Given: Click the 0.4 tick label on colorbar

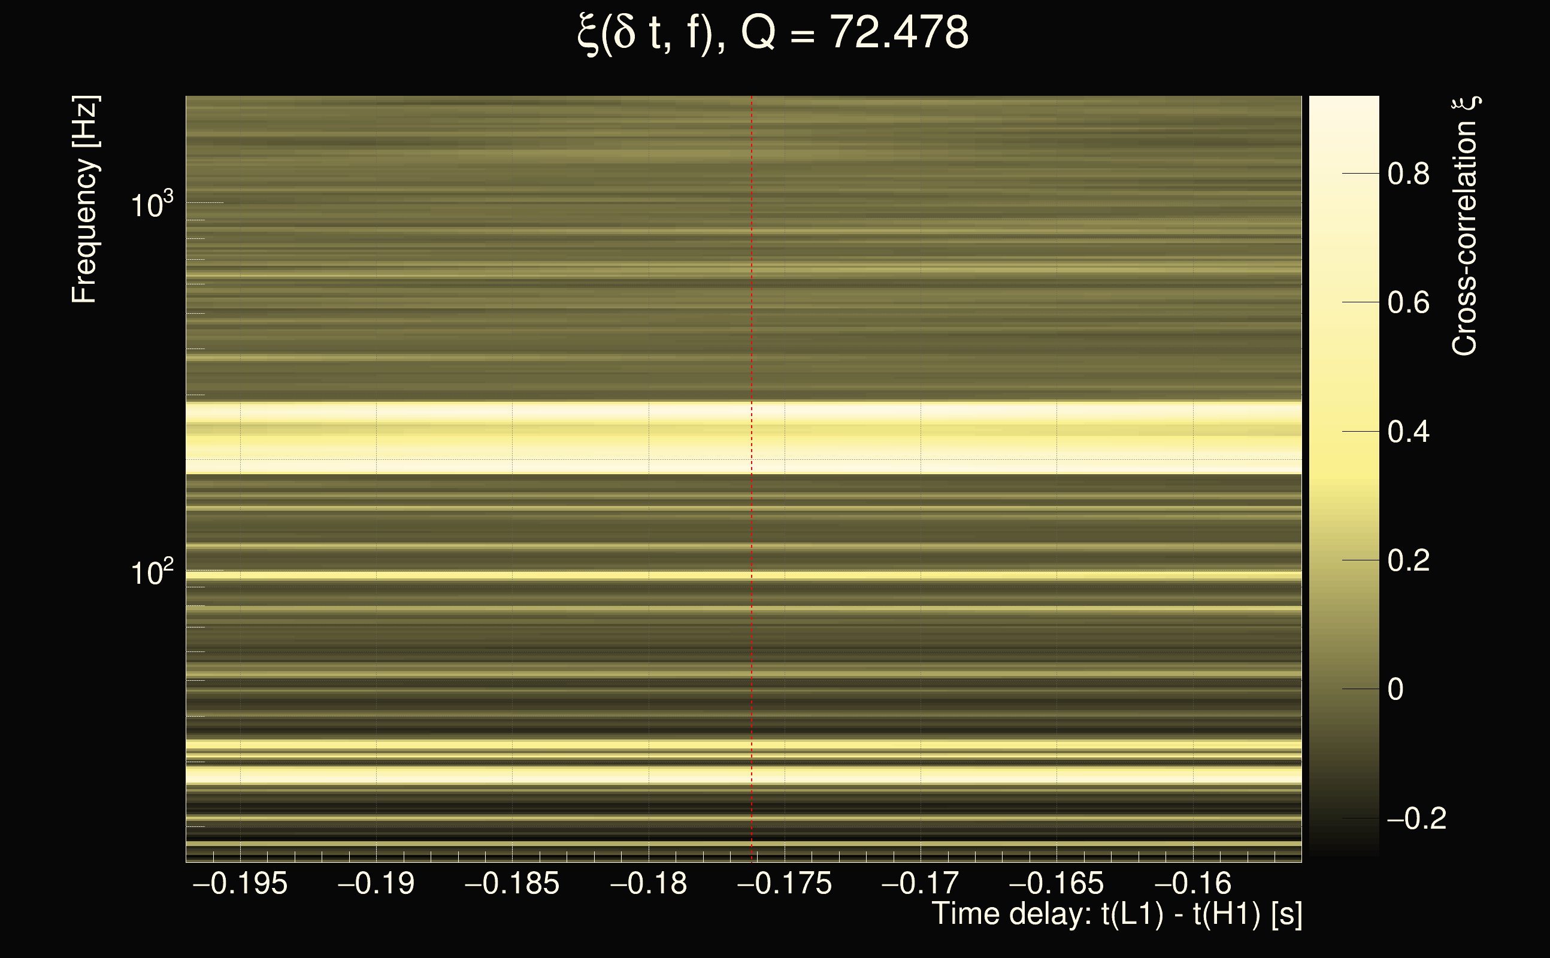Looking at the screenshot, I should 1408,432.
